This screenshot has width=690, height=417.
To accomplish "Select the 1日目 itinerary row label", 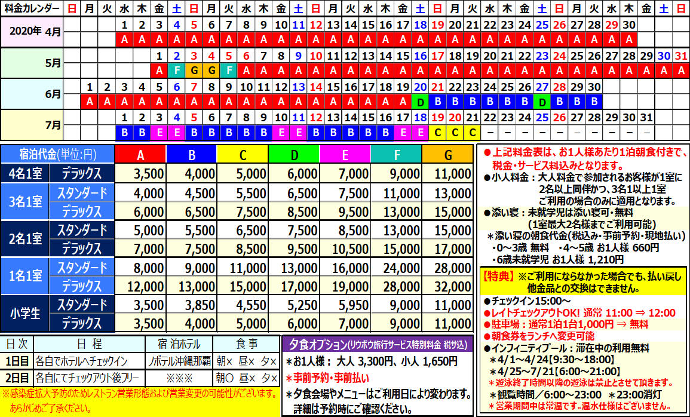I will [x=16, y=361].
